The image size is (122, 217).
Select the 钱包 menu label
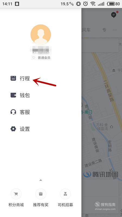point(25,95)
